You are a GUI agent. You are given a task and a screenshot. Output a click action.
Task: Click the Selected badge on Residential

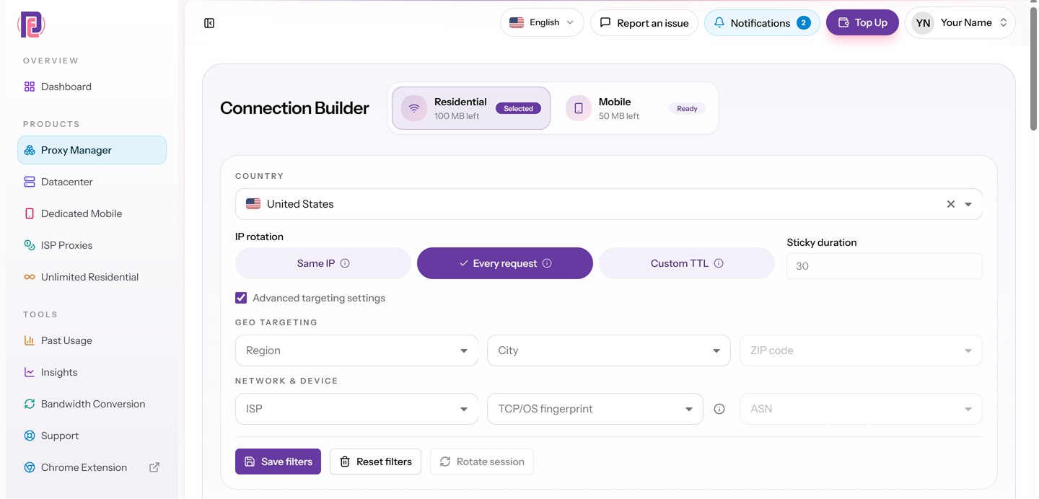point(518,108)
